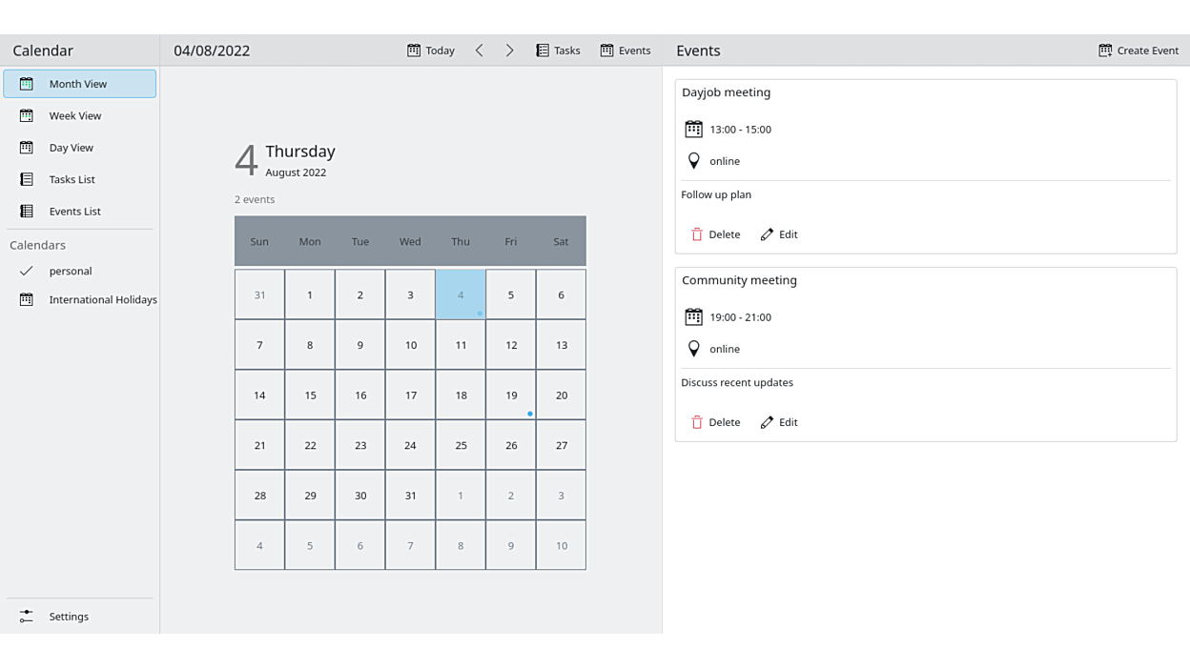Open the Tasks List page
Viewport: 1190px width, 669px height.
tap(72, 179)
